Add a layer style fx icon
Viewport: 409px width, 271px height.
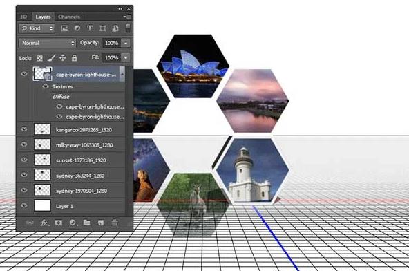click(45, 223)
